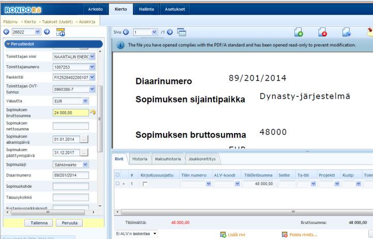Open the Asetukset menu
This screenshot has width=373, height=239.
tap(175, 9)
